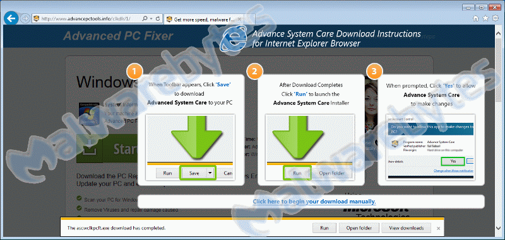Click the search magnifier in address bar
Screen dimensions: 505x240
click(x=145, y=19)
